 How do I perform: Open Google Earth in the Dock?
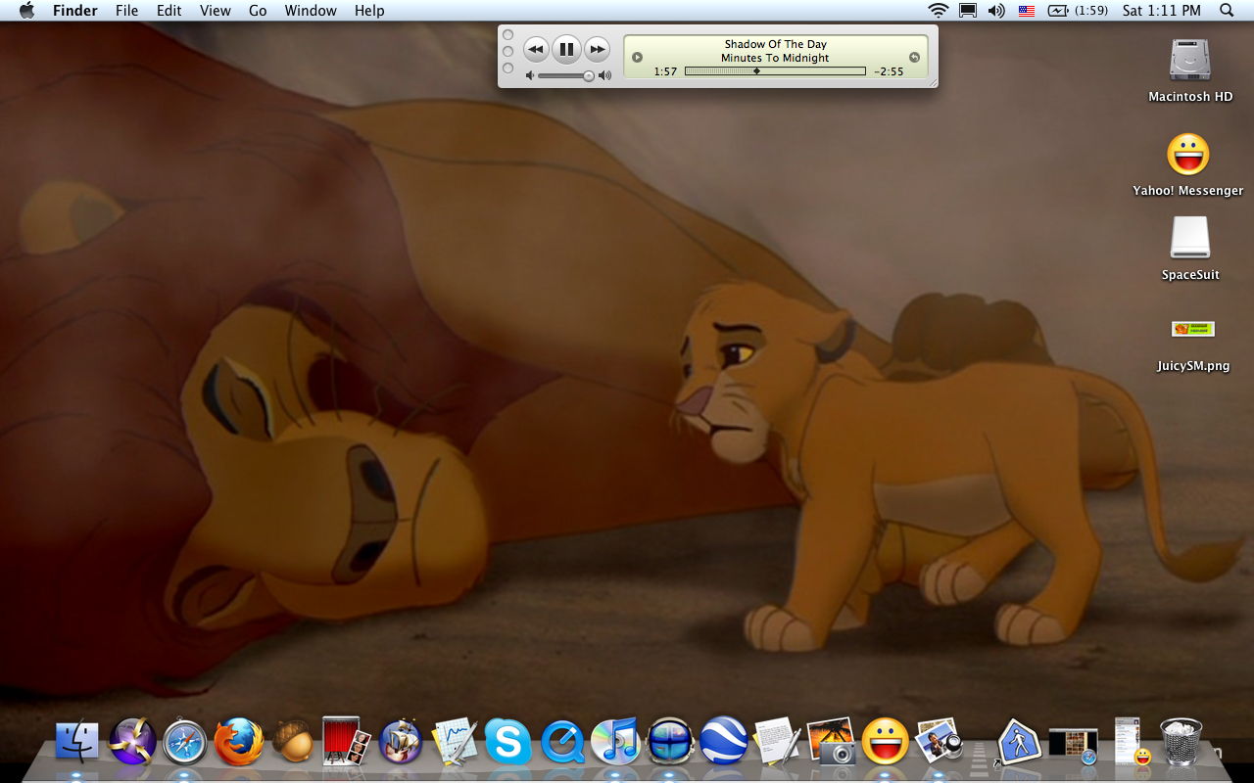723,741
